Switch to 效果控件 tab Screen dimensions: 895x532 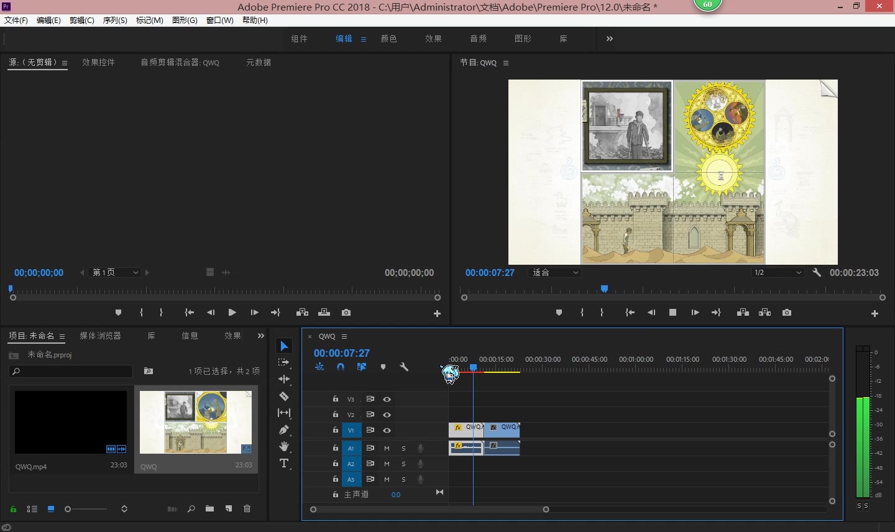coord(98,62)
